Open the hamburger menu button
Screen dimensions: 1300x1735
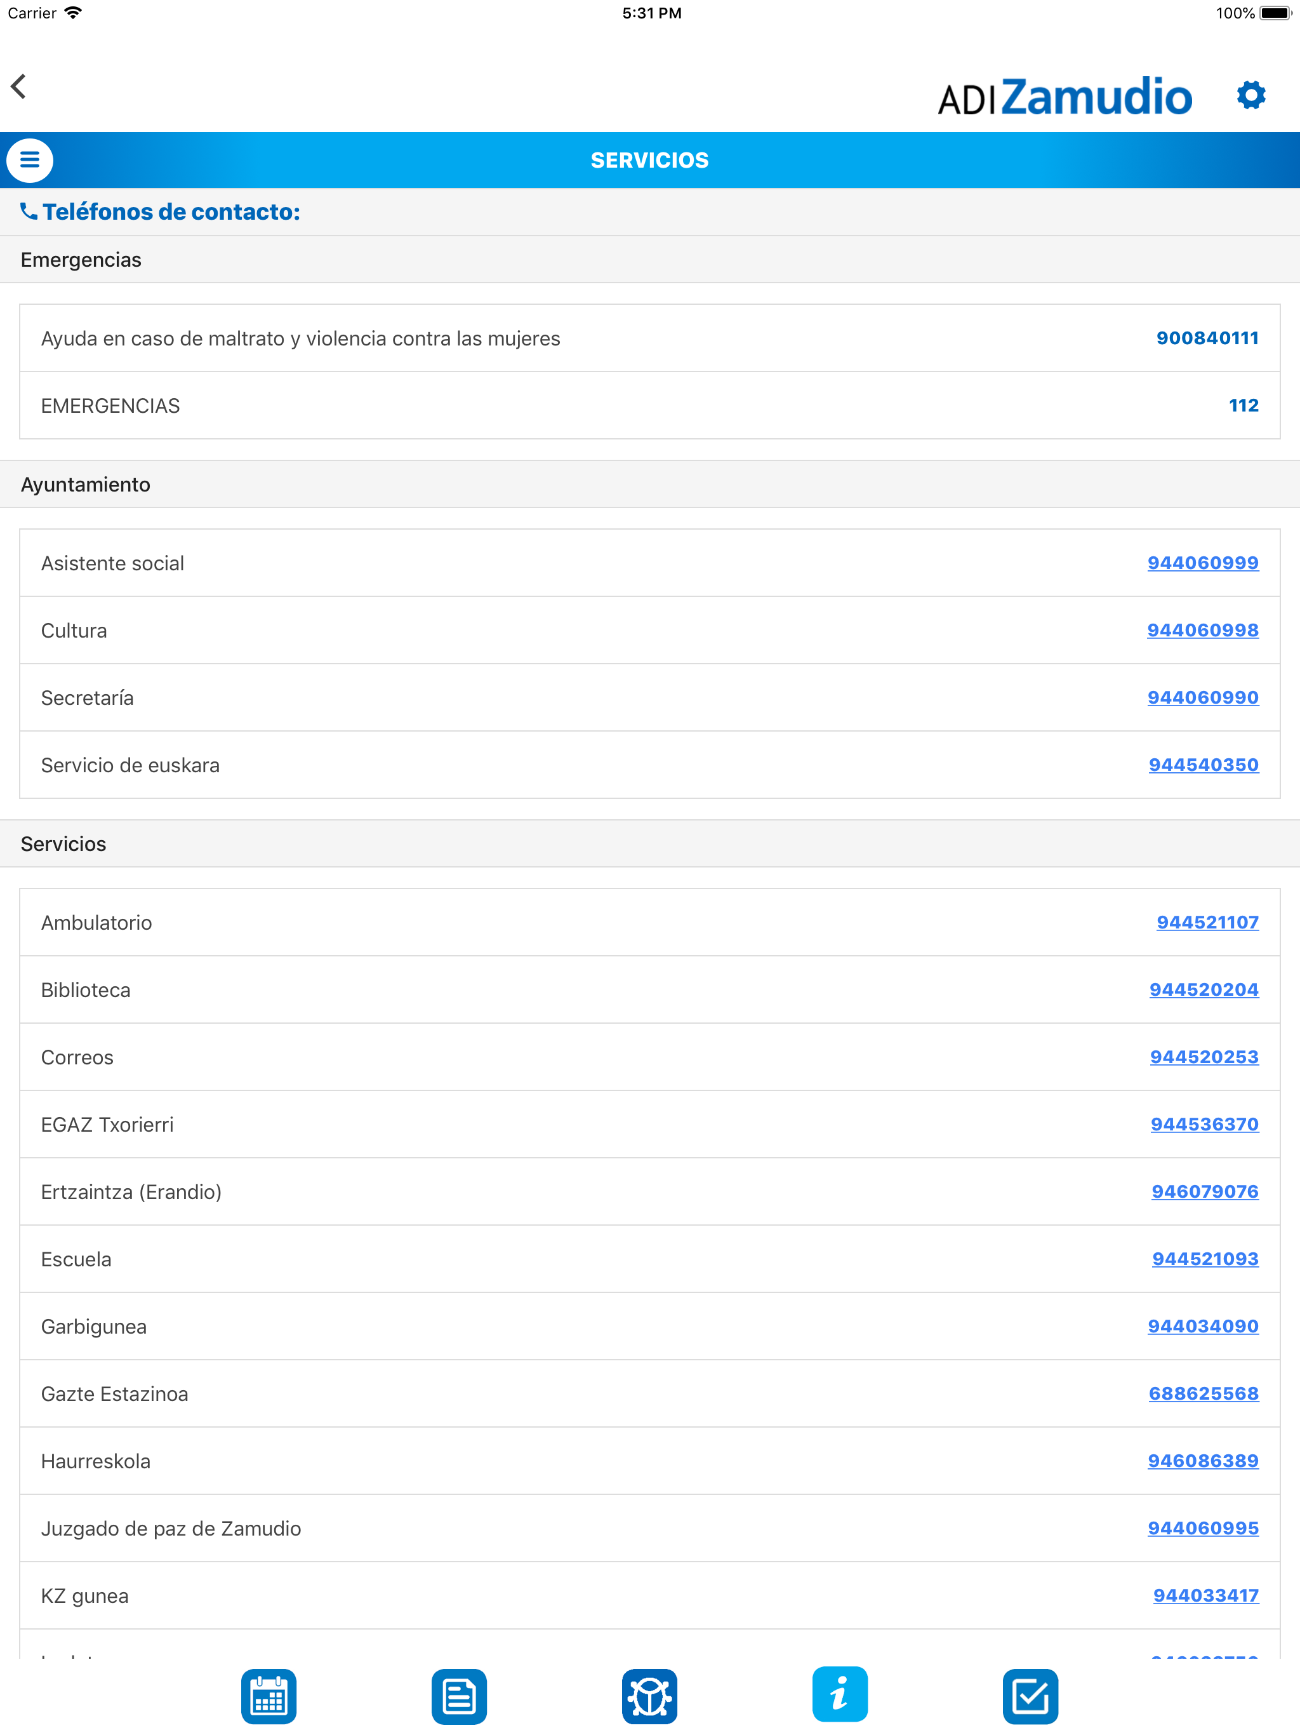coord(30,160)
